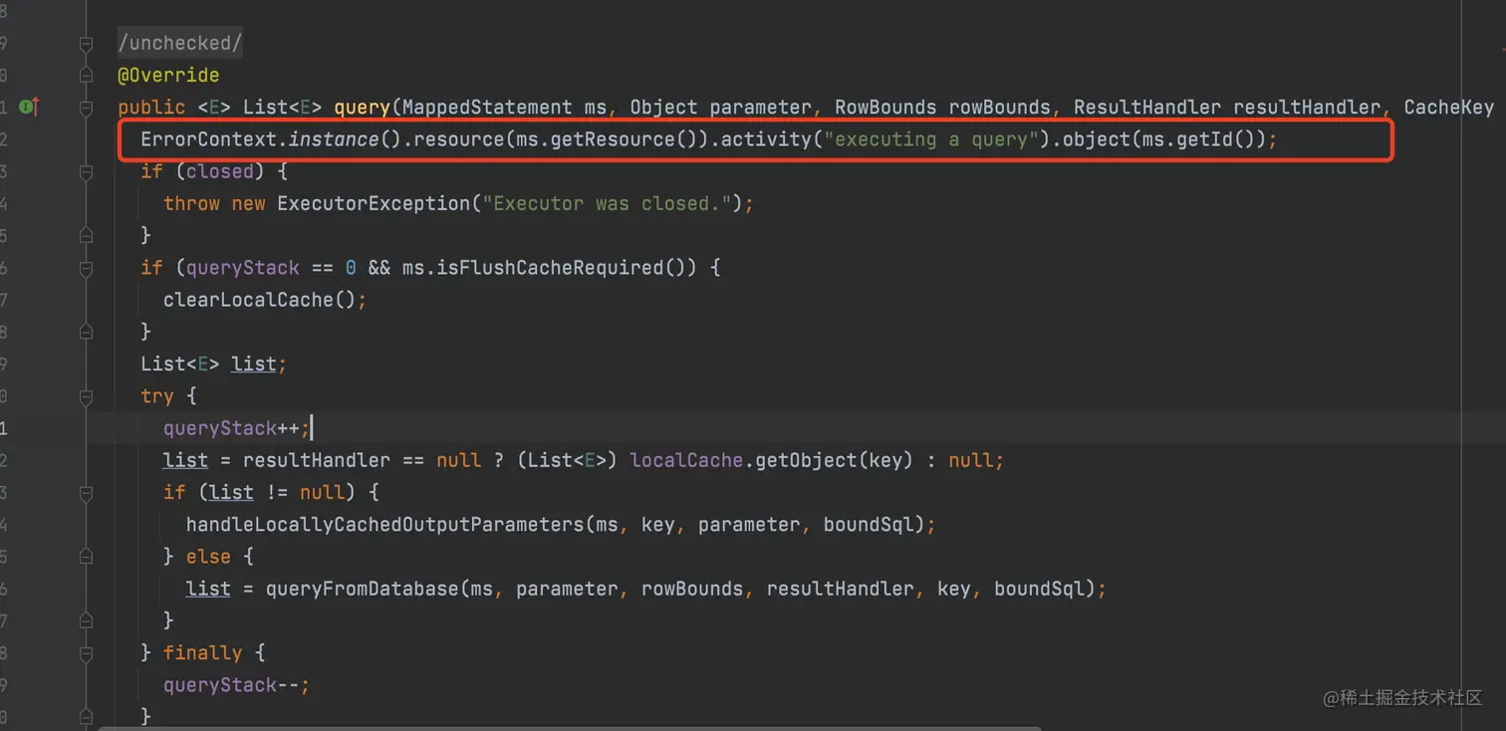Click 'public' modifier of query method
The height and width of the screenshot is (731, 1506).
[x=151, y=108]
